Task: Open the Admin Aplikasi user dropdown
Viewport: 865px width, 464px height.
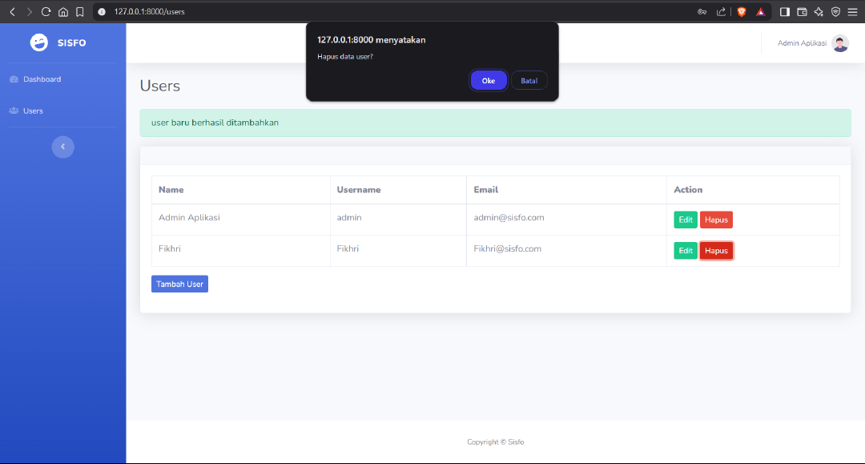Action: 812,43
